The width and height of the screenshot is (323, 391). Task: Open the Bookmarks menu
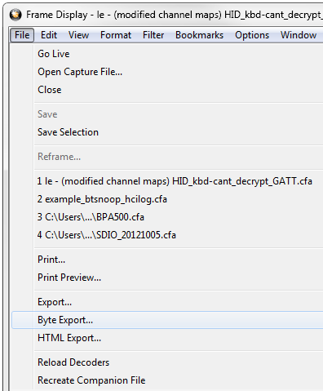[x=199, y=35]
